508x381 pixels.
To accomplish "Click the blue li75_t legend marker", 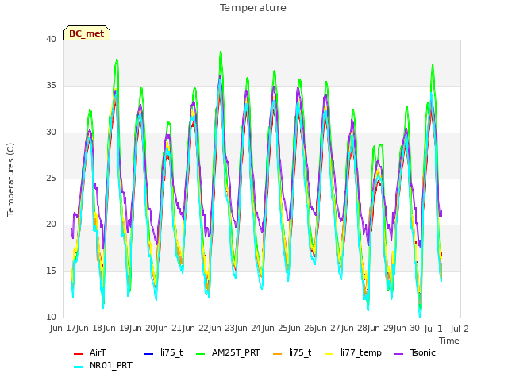I will pos(148,354).
